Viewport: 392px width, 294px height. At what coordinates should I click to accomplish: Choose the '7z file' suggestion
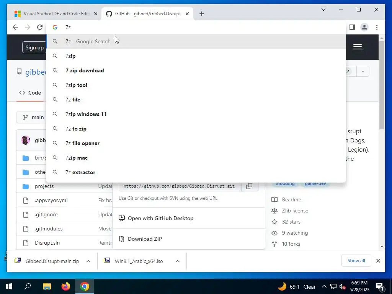[x=196, y=100]
